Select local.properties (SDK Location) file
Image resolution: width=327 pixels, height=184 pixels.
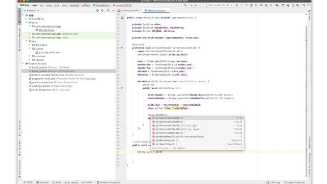[x=50, y=90]
